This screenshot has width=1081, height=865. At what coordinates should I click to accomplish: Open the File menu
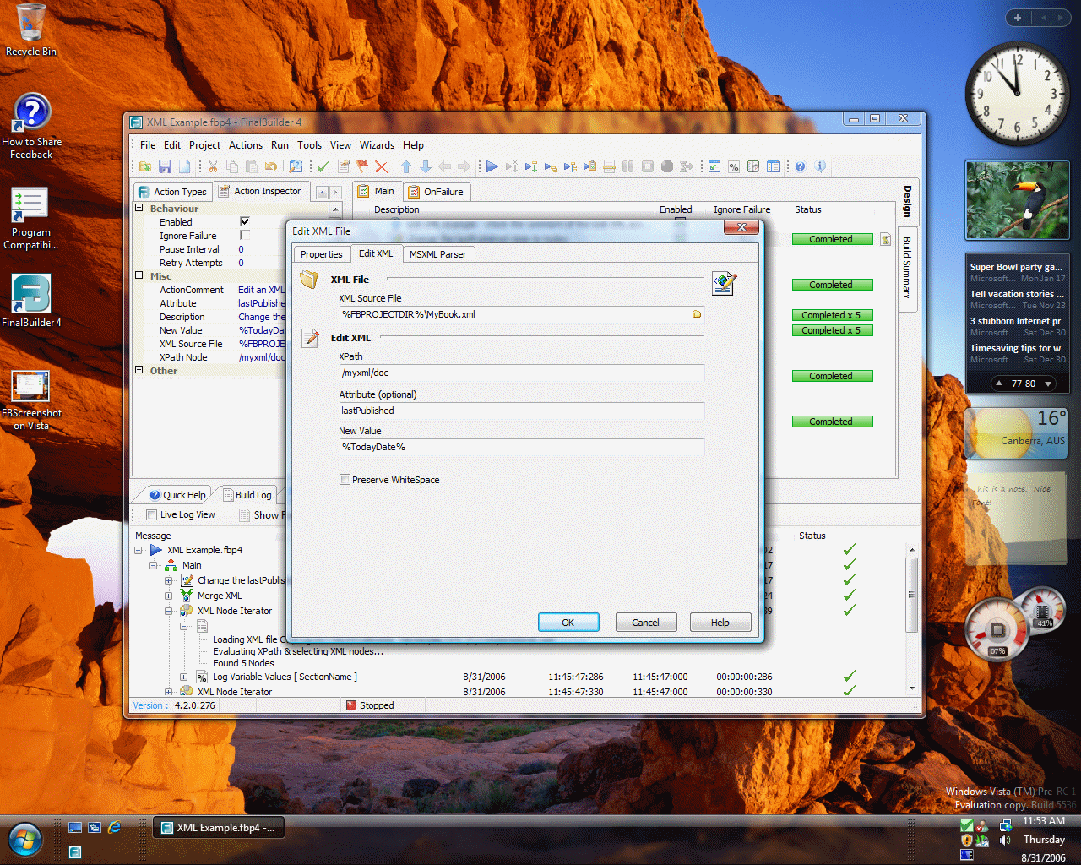click(148, 145)
